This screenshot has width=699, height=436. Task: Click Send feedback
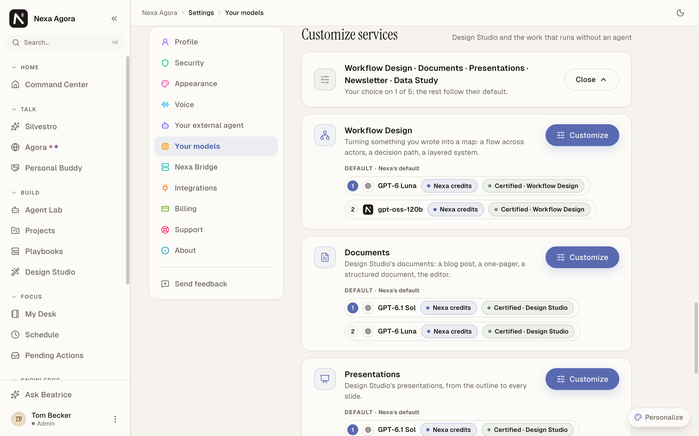(x=216, y=284)
